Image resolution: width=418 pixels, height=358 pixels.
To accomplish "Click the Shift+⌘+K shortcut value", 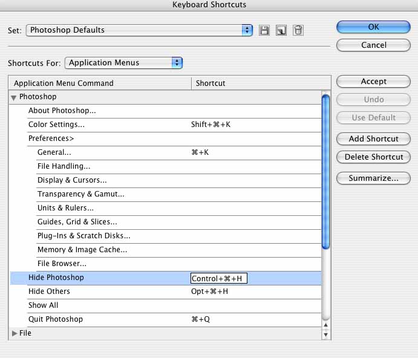I will pos(211,125).
